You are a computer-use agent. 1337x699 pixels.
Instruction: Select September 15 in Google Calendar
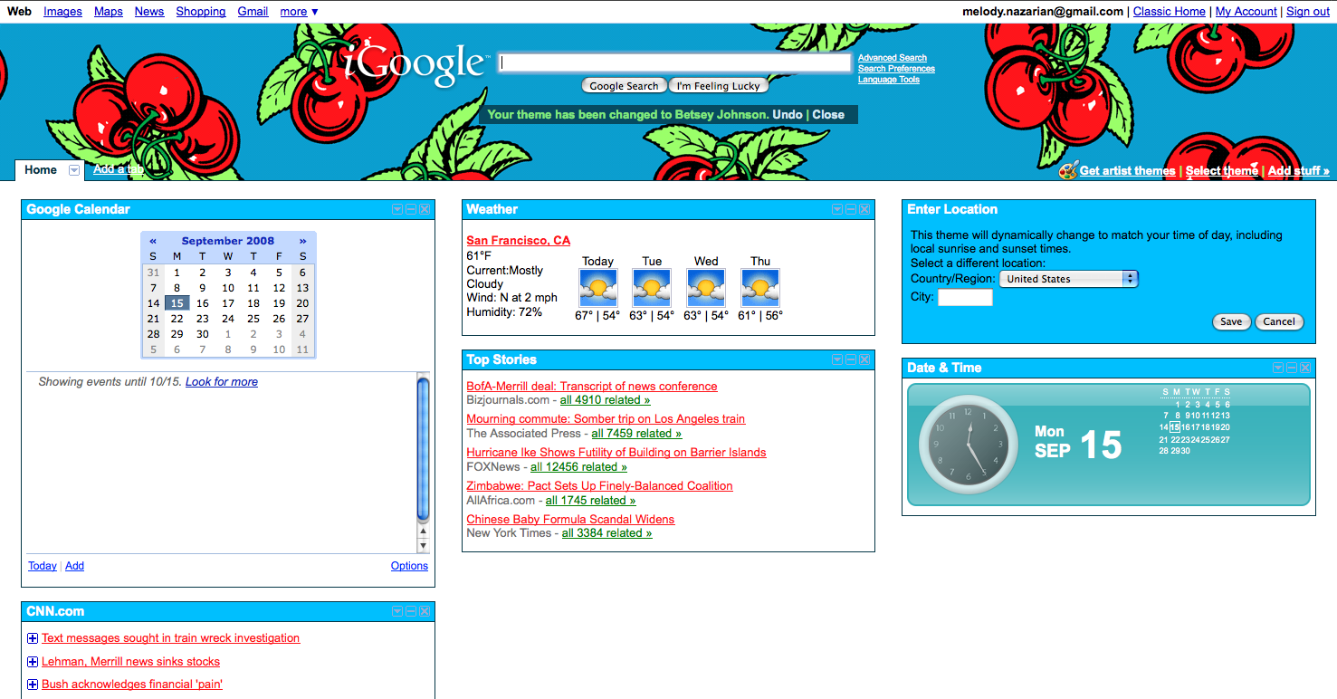[177, 303]
